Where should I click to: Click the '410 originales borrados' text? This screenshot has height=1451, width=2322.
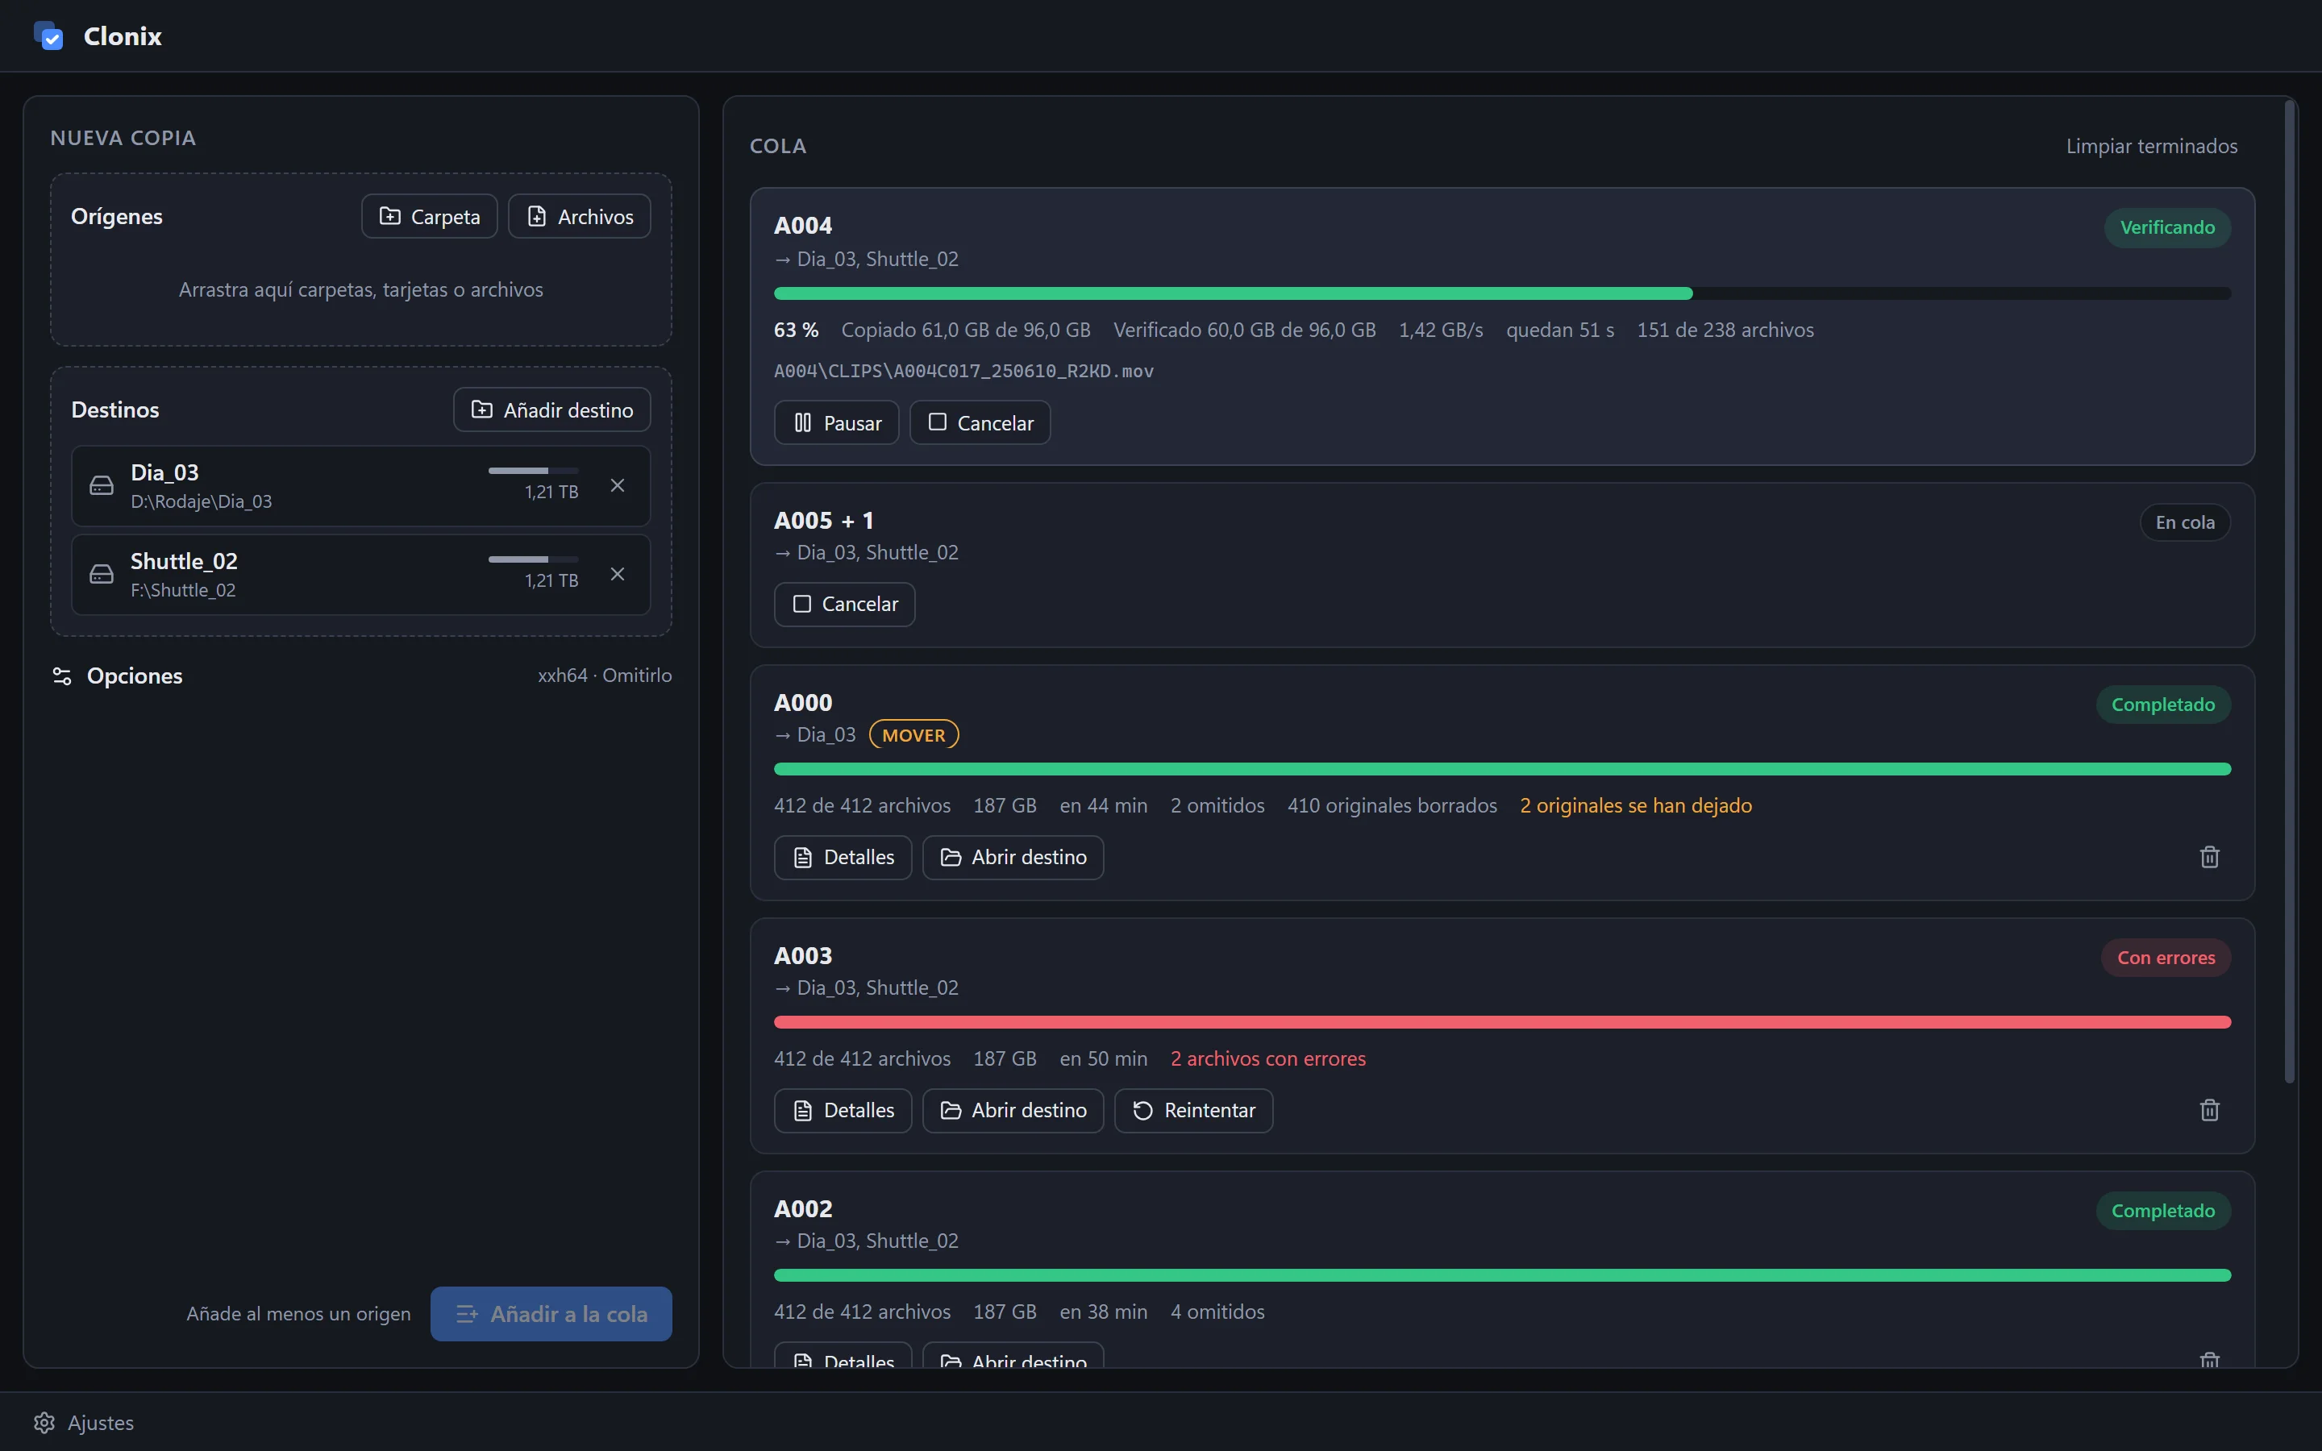(1392, 805)
